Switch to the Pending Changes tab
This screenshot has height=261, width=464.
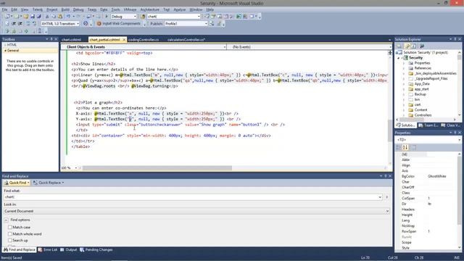(96, 249)
